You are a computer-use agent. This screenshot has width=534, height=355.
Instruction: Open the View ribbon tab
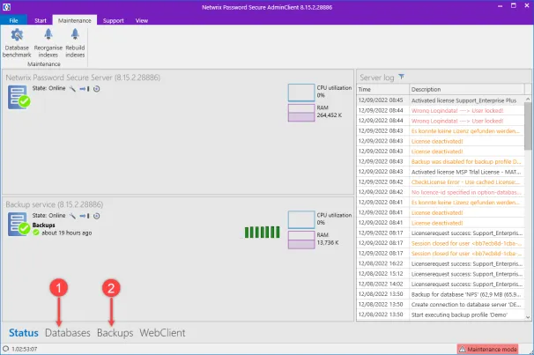click(x=142, y=20)
